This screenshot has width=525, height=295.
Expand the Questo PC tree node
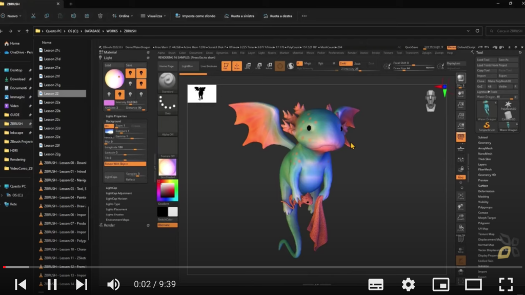(x=2, y=186)
